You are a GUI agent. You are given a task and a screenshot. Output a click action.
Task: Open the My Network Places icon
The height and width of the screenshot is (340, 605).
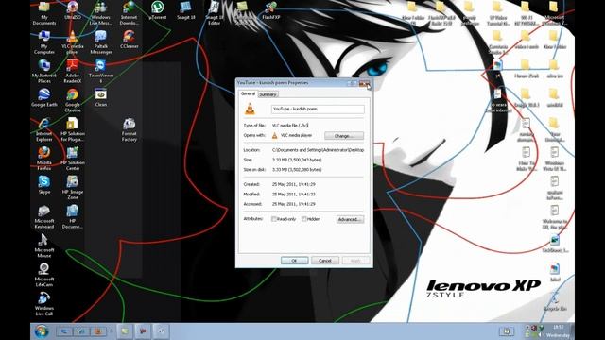tap(44, 72)
